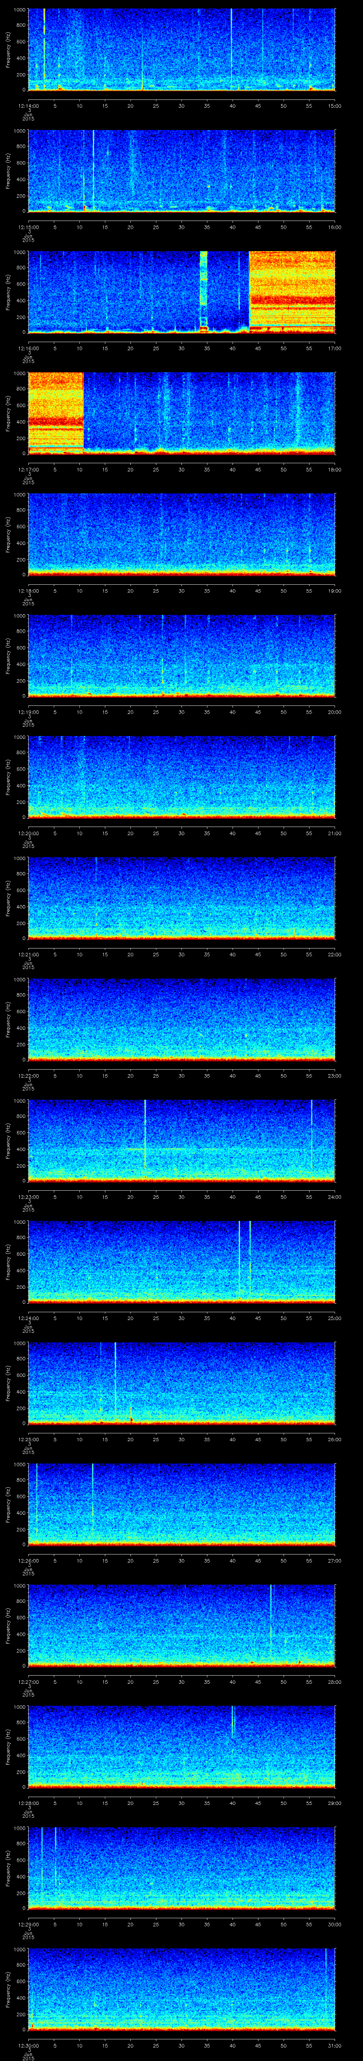Click the 12:19:00 start time label
Viewport: 363px width, 2061px height.
click(28, 712)
